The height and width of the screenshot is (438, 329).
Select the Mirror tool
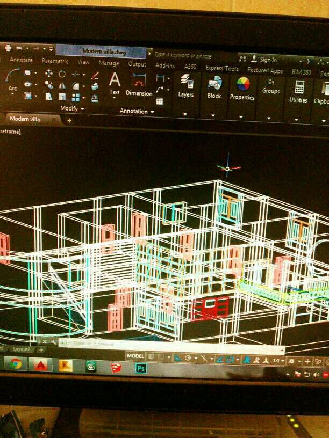pyautogui.click(x=62, y=85)
